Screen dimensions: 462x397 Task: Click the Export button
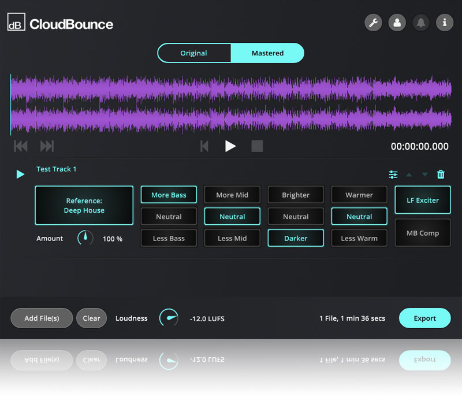pyautogui.click(x=425, y=318)
